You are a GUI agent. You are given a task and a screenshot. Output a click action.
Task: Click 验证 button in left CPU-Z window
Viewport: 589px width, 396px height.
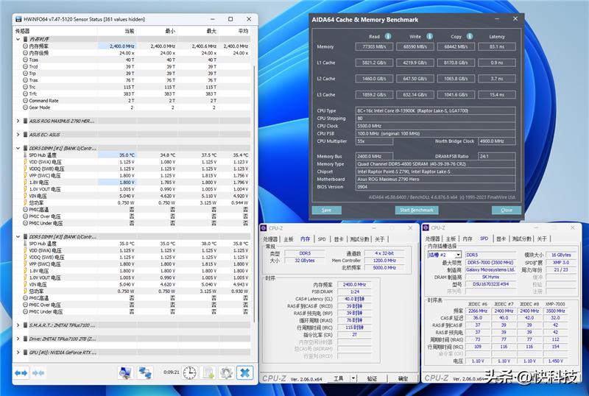click(x=372, y=378)
